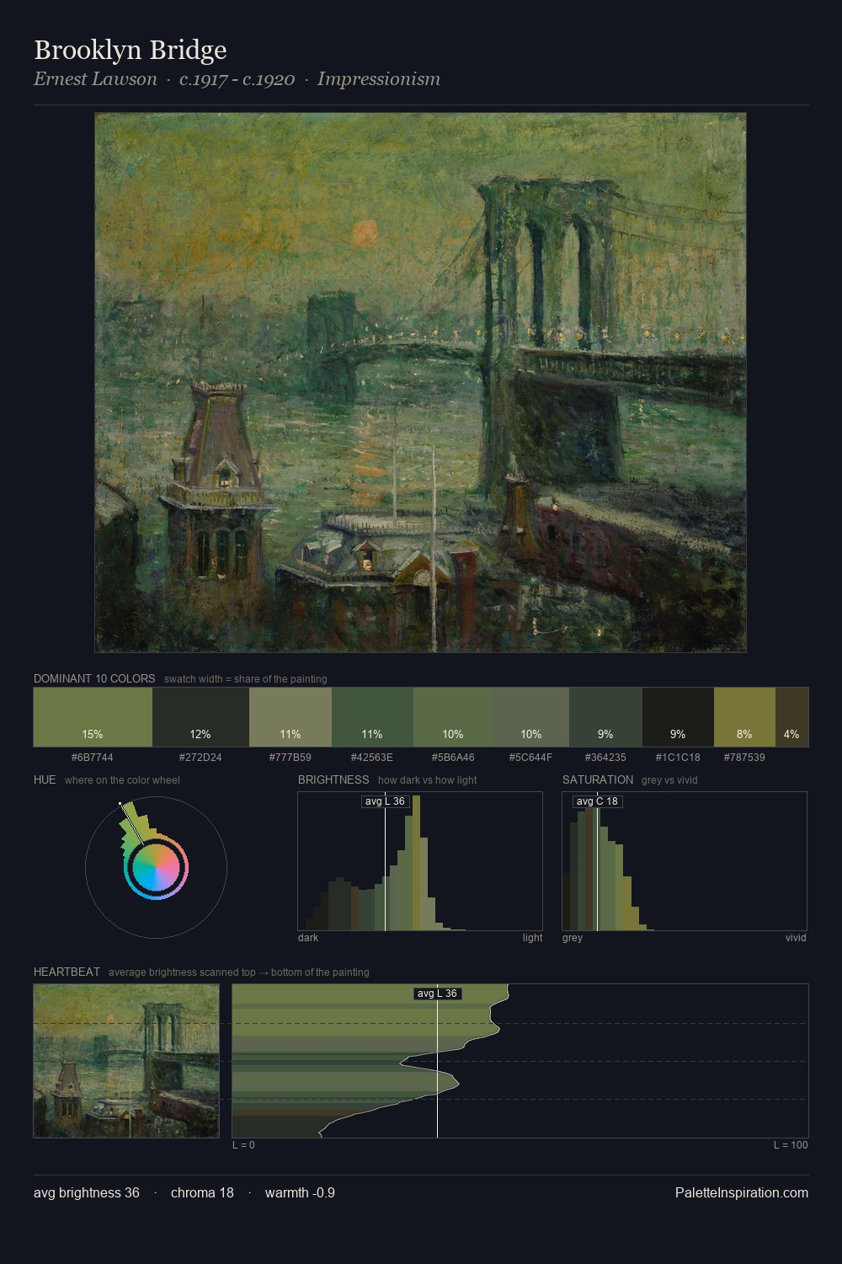Click the avg L 36 heartbeat label
Image resolution: width=842 pixels, height=1264 pixels.
(437, 994)
